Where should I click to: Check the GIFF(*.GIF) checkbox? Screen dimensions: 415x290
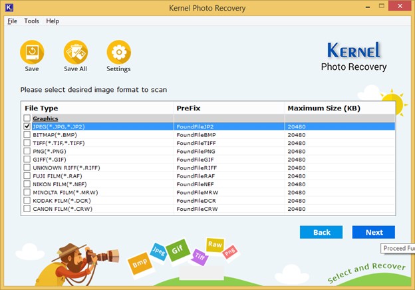pos(27,159)
